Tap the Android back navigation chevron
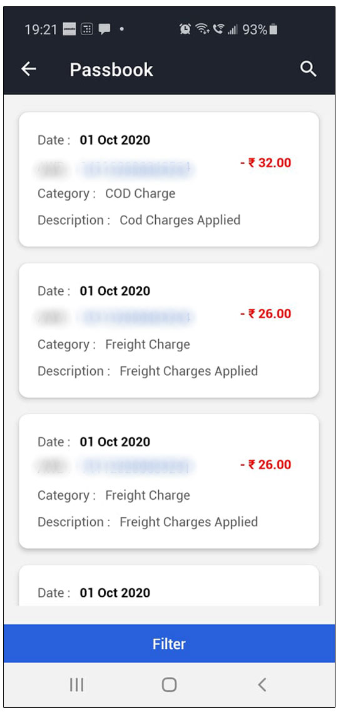The height and width of the screenshot is (714, 338). [262, 685]
